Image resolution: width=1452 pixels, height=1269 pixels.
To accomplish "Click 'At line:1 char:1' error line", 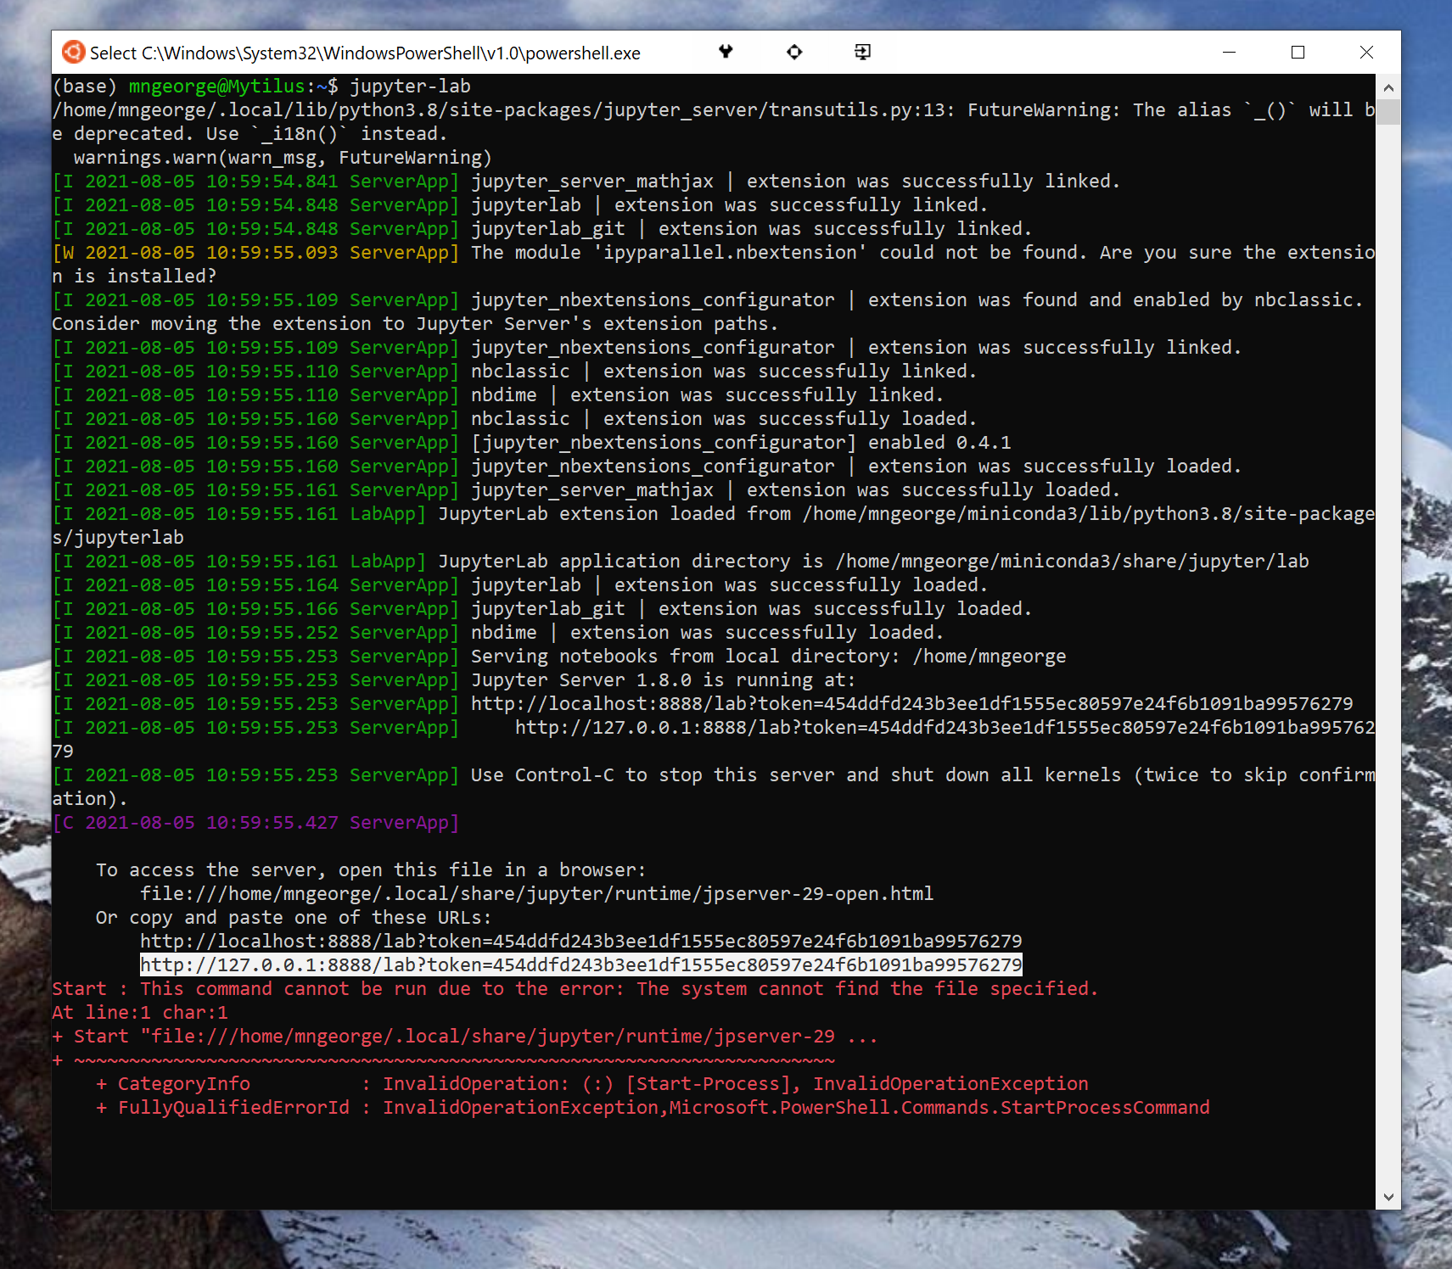I will click(140, 1012).
